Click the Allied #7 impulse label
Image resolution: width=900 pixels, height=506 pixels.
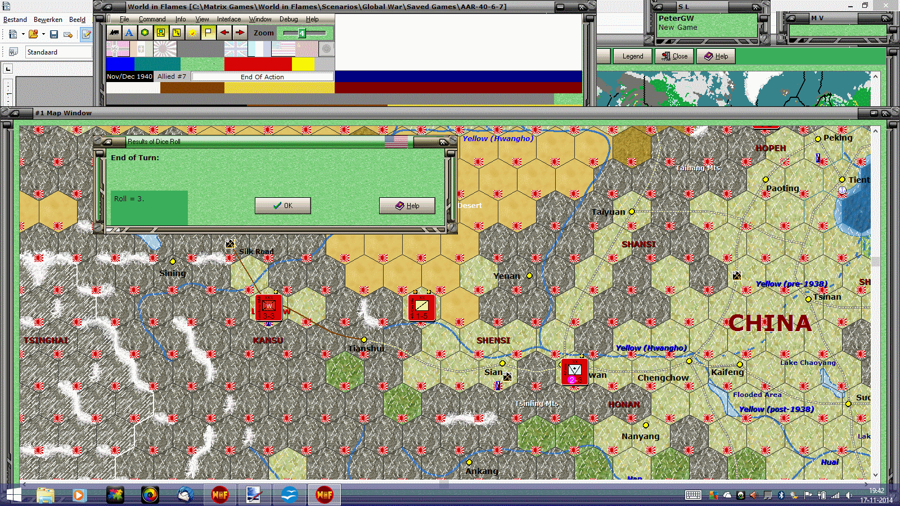tap(172, 76)
